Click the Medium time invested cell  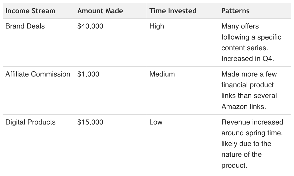(162, 74)
